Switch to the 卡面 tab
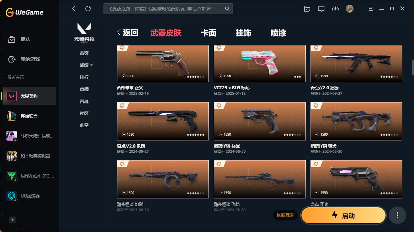The height and width of the screenshot is (232, 414). point(209,33)
